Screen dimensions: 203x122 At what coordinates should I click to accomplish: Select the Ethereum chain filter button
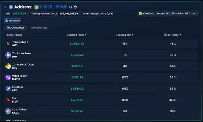13,21
